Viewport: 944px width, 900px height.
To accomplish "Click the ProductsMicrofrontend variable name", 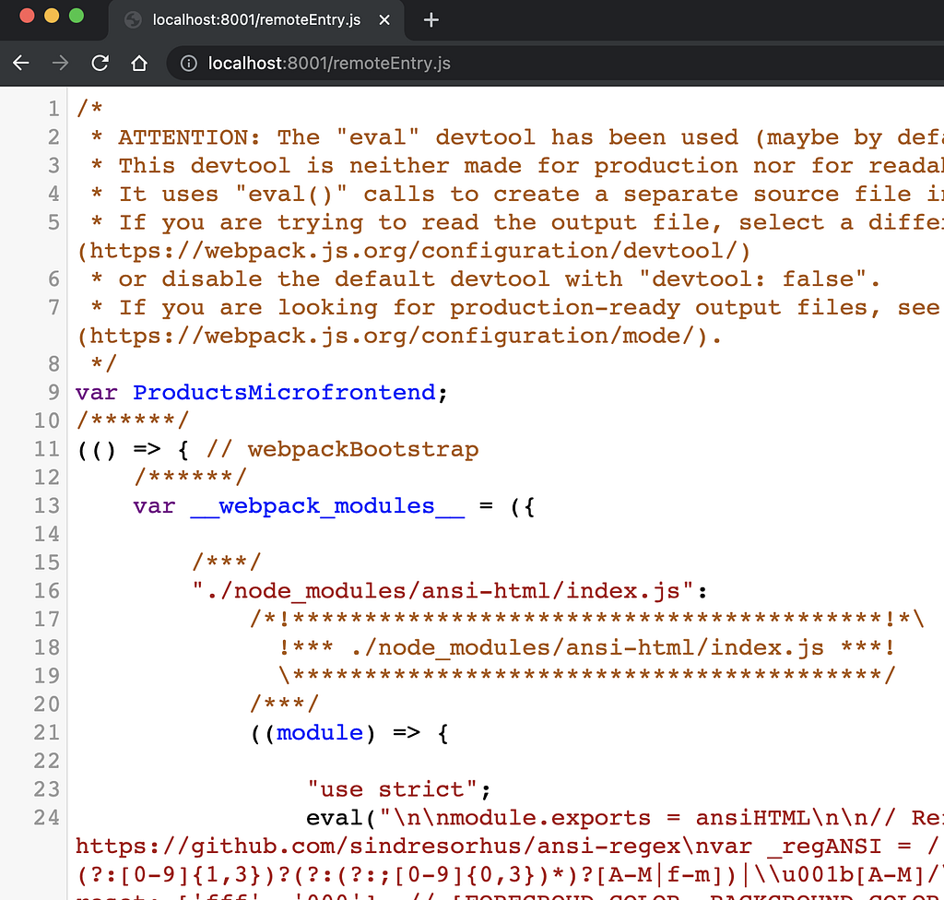I will [x=284, y=392].
